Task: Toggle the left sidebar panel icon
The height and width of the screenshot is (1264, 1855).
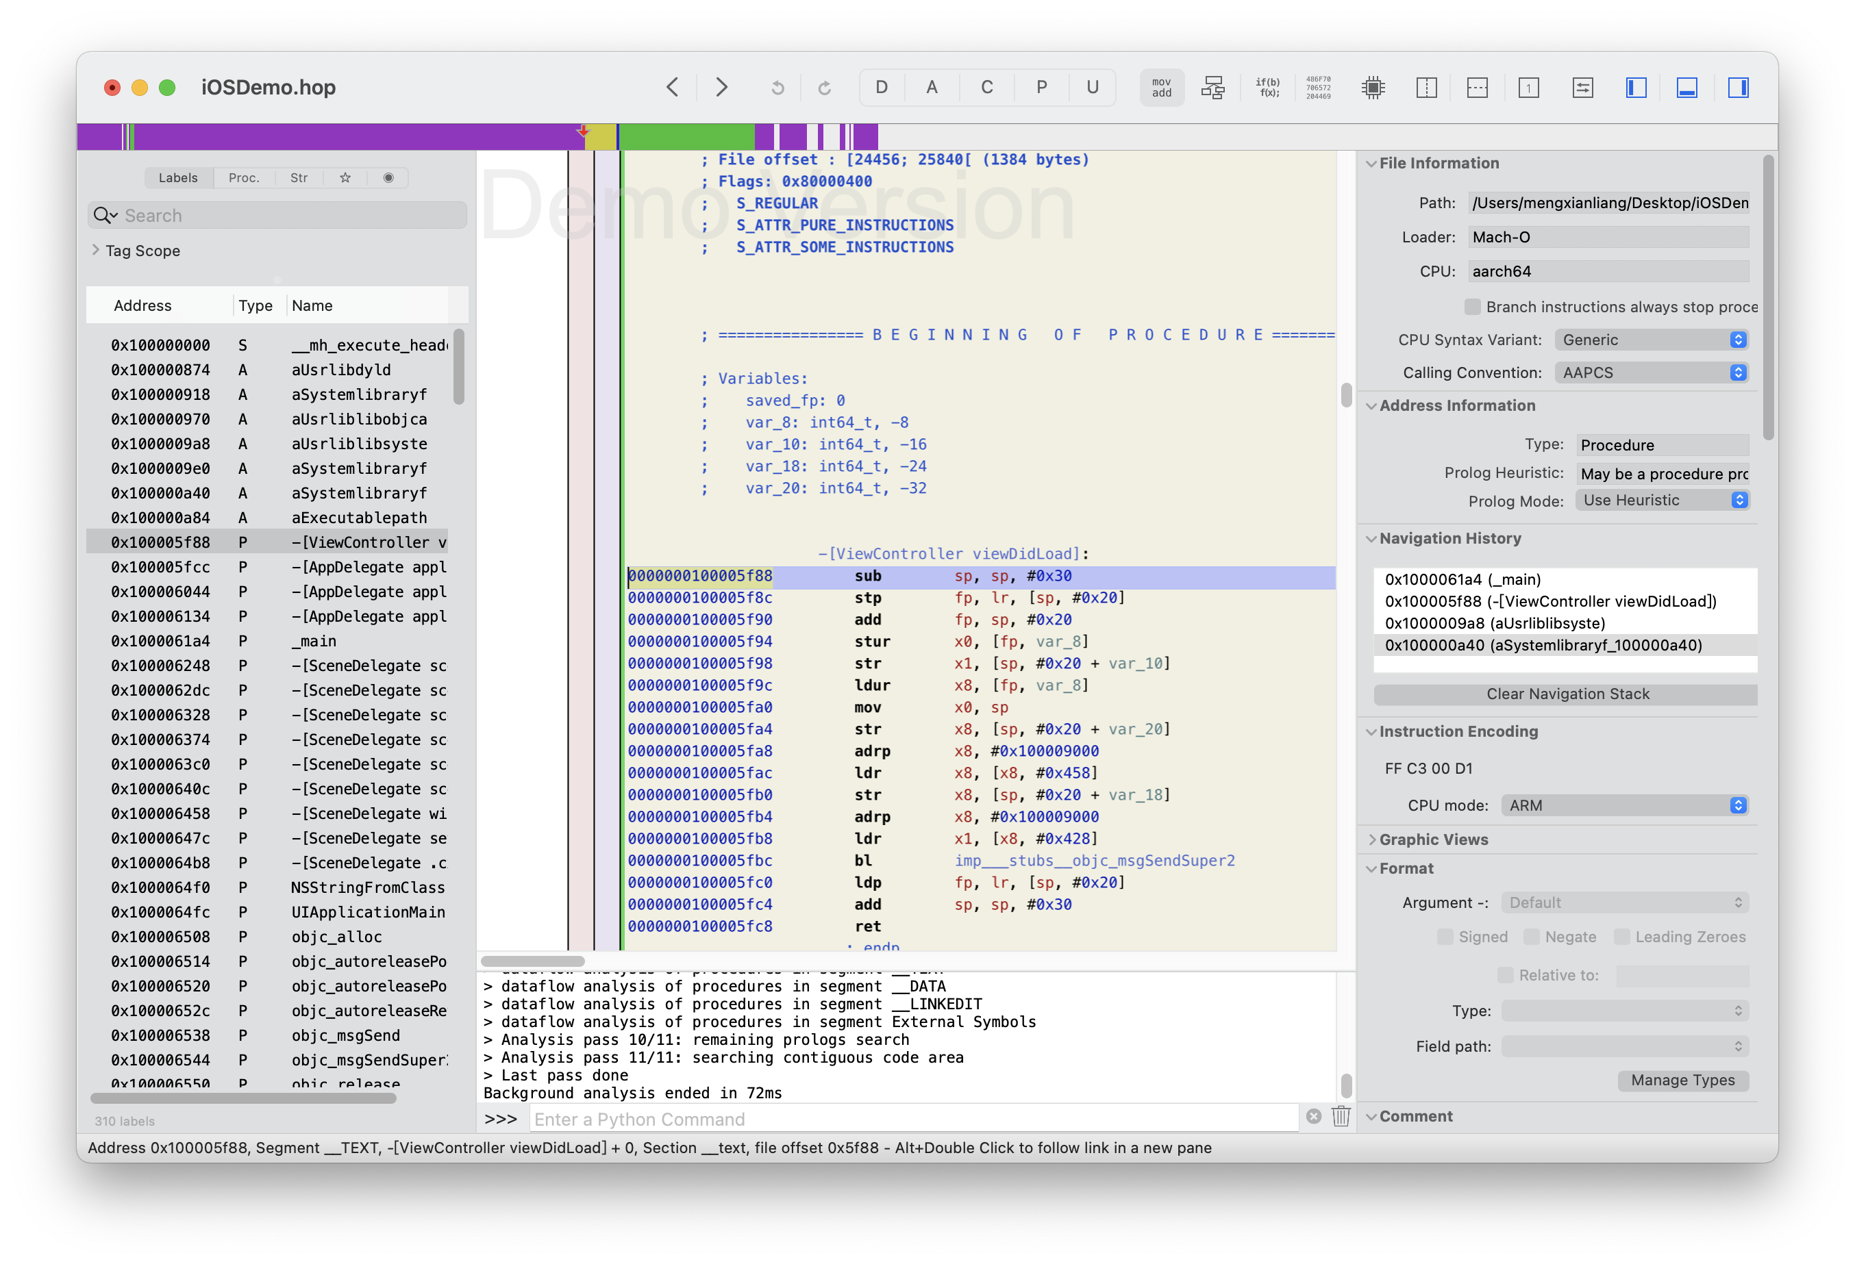Action: 1636,87
